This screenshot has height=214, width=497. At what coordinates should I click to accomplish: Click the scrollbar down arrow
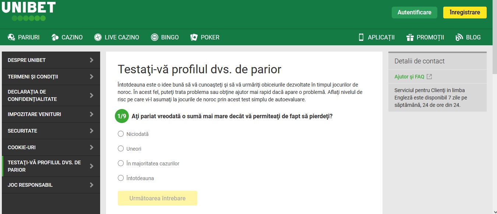point(494,211)
